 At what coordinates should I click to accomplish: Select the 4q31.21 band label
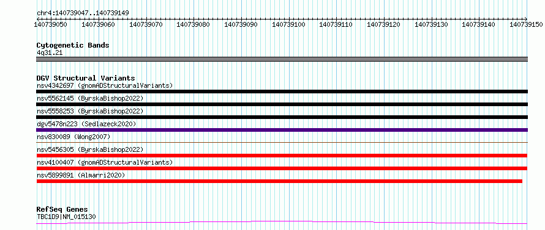(x=50, y=53)
